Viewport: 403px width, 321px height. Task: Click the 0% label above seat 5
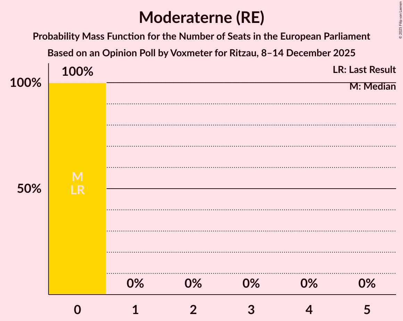[367, 283]
